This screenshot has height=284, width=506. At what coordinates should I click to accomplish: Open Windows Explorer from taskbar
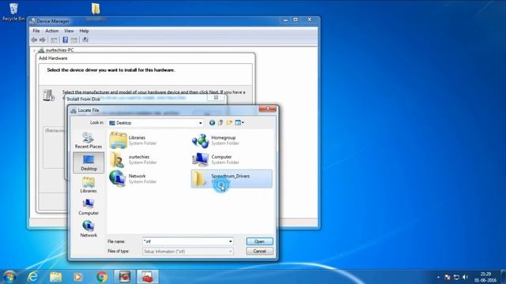pyautogui.click(x=56, y=277)
